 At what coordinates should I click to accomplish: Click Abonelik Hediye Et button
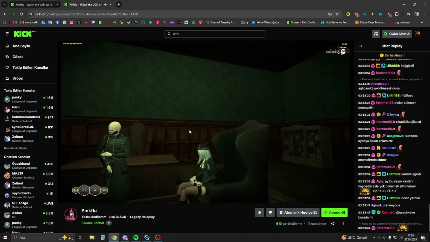point(298,212)
